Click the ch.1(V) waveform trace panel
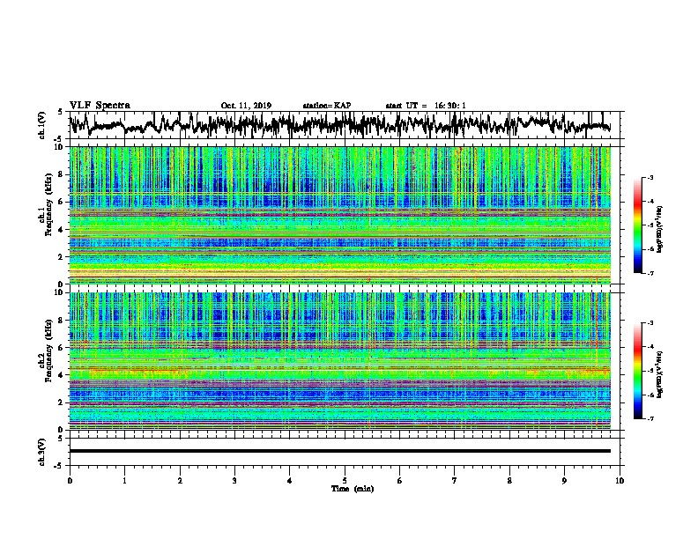Screen dimensions: 698x539 [x=345, y=125]
